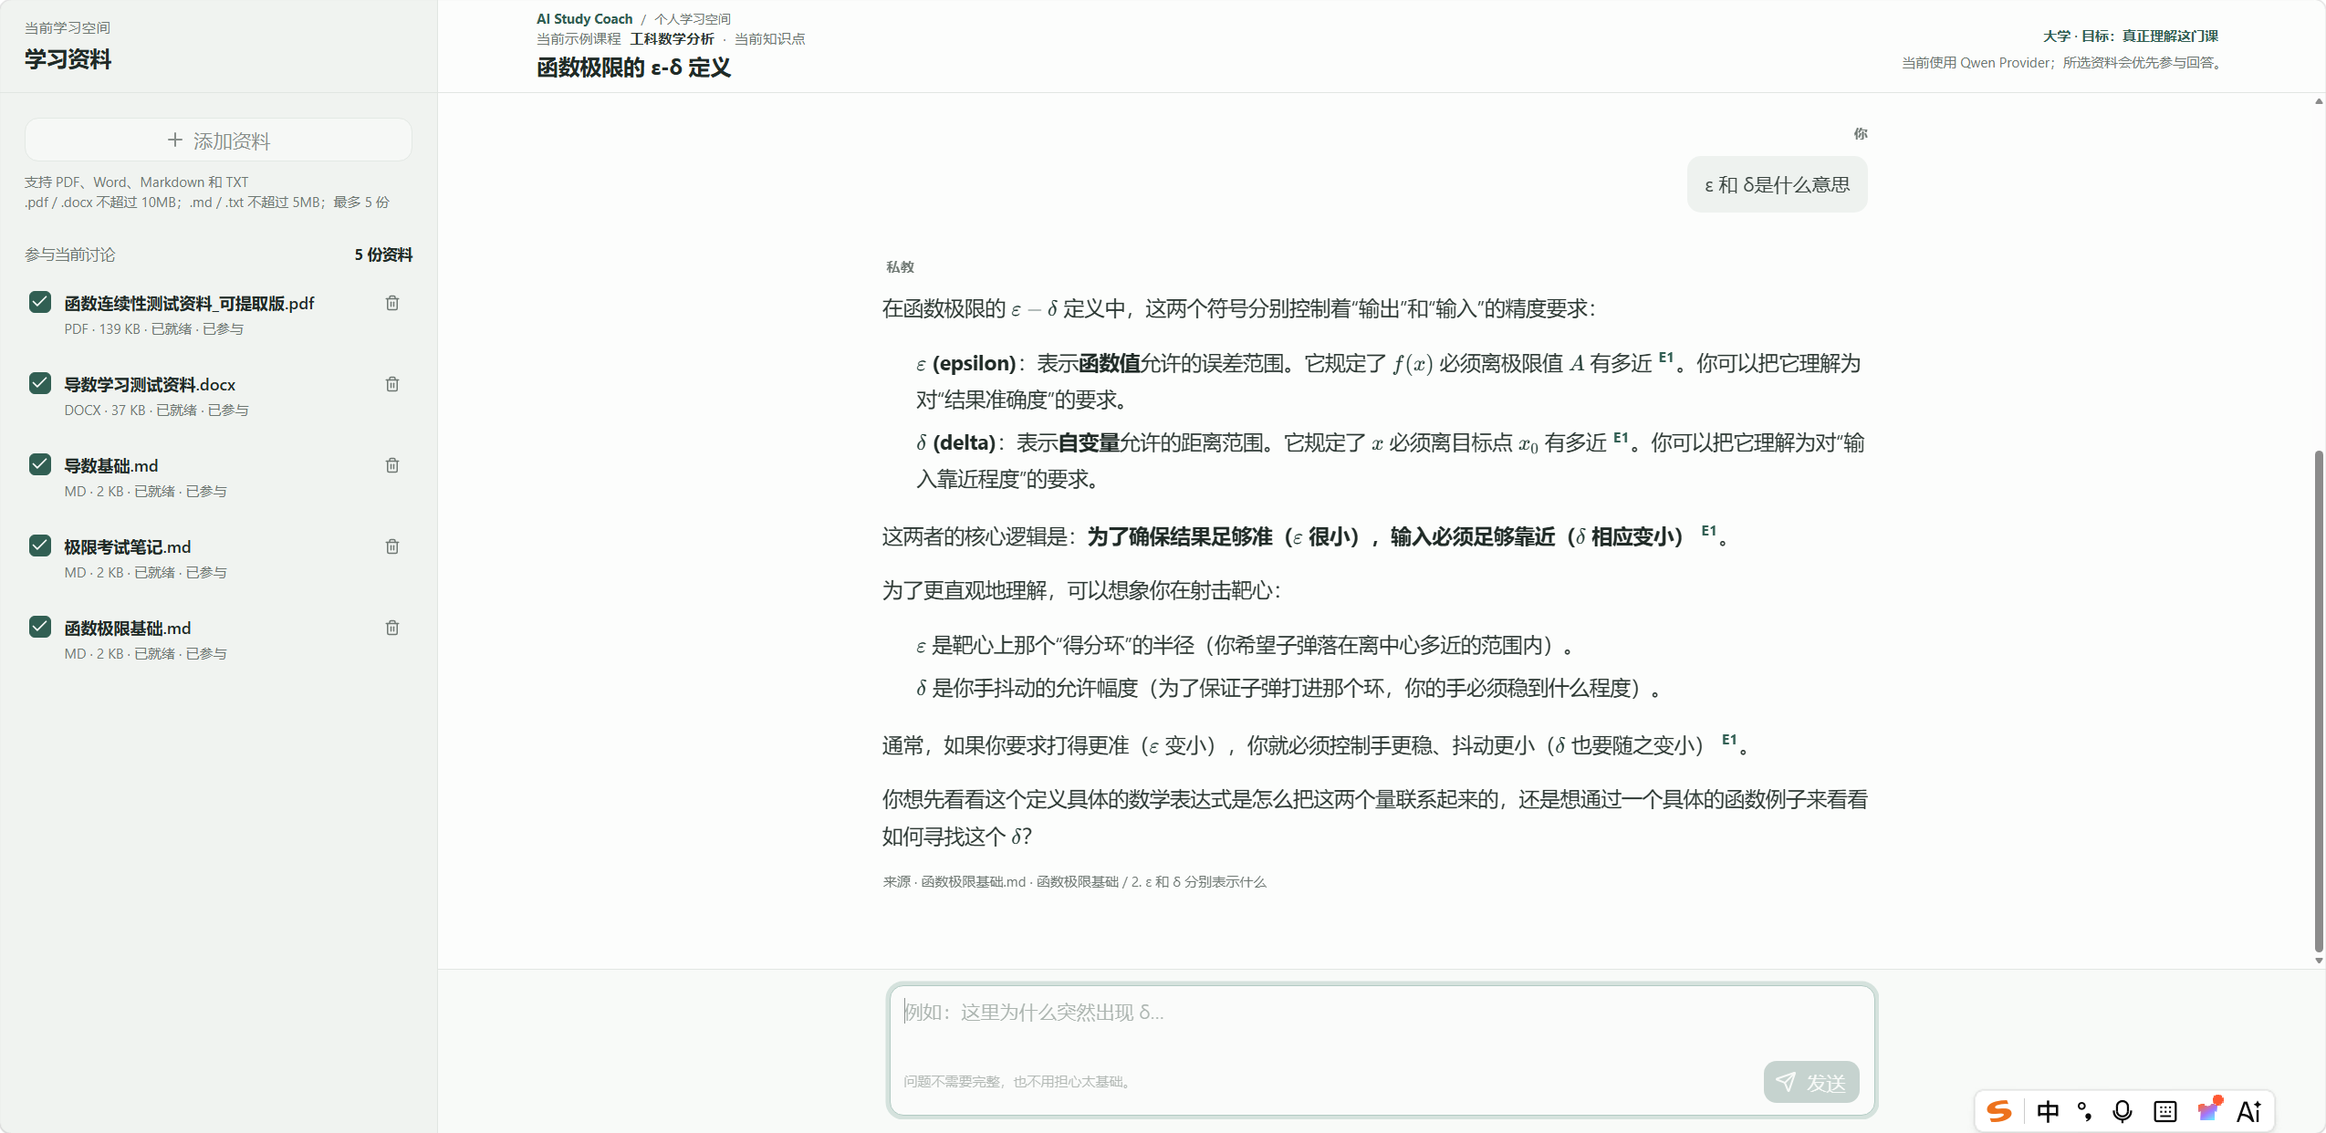Delete 导数基础.md with trash icon

click(392, 465)
